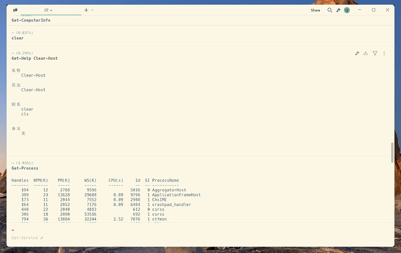Click the NPM(K) column header
Screen dimensions: 401x253
pyautogui.click(x=41, y=180)
